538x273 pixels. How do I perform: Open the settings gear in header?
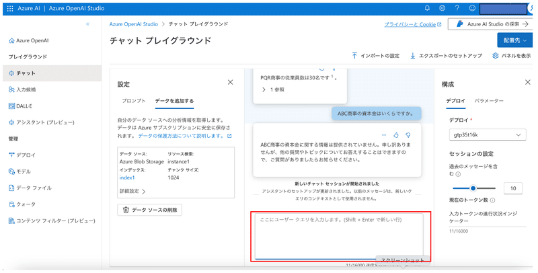(x=443, y=8)
